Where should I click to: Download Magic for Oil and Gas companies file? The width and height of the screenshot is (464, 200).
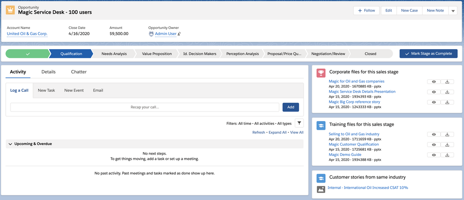pyautogui.click(x=447, y=82)
